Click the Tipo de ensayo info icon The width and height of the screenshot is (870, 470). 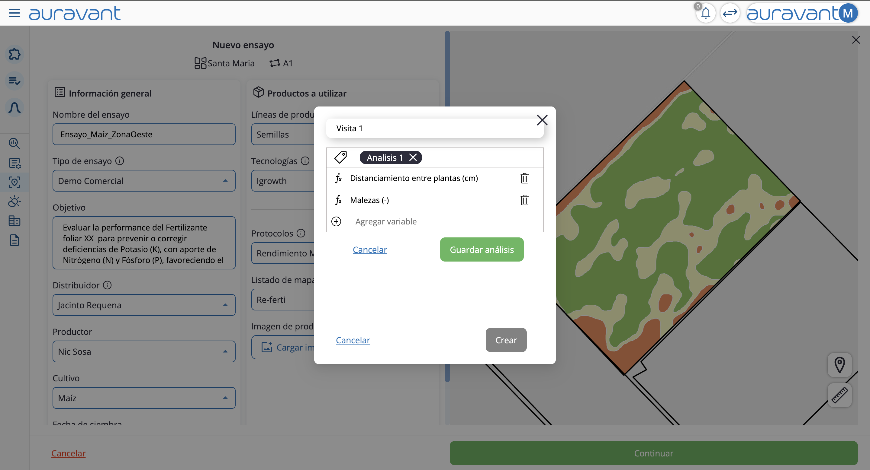[x=120, y=161]
